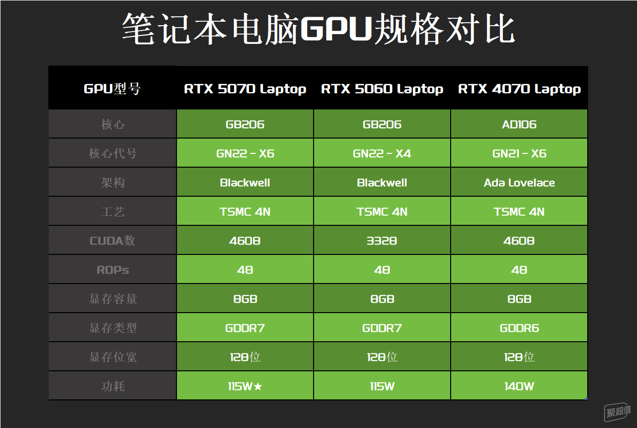637x428 pixels.
Task: Select the GN22 - X4 codename cell
Action: pos(382,153)
